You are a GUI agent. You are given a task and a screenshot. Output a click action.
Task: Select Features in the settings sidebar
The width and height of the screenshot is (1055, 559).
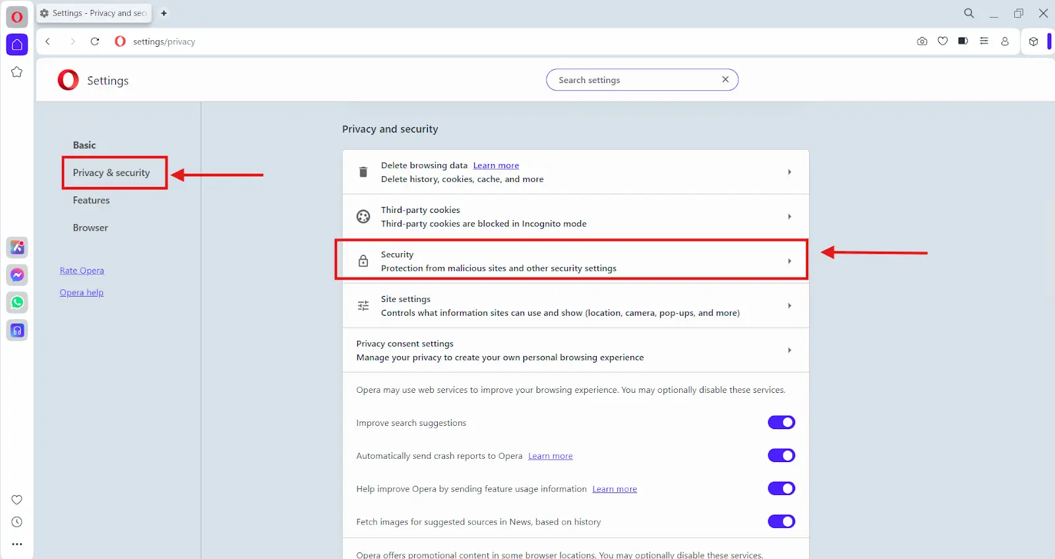(91, 200)
